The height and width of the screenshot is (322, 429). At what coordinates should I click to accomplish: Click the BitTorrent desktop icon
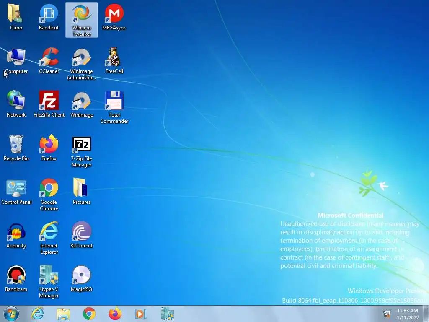click(x=82, y=235)
